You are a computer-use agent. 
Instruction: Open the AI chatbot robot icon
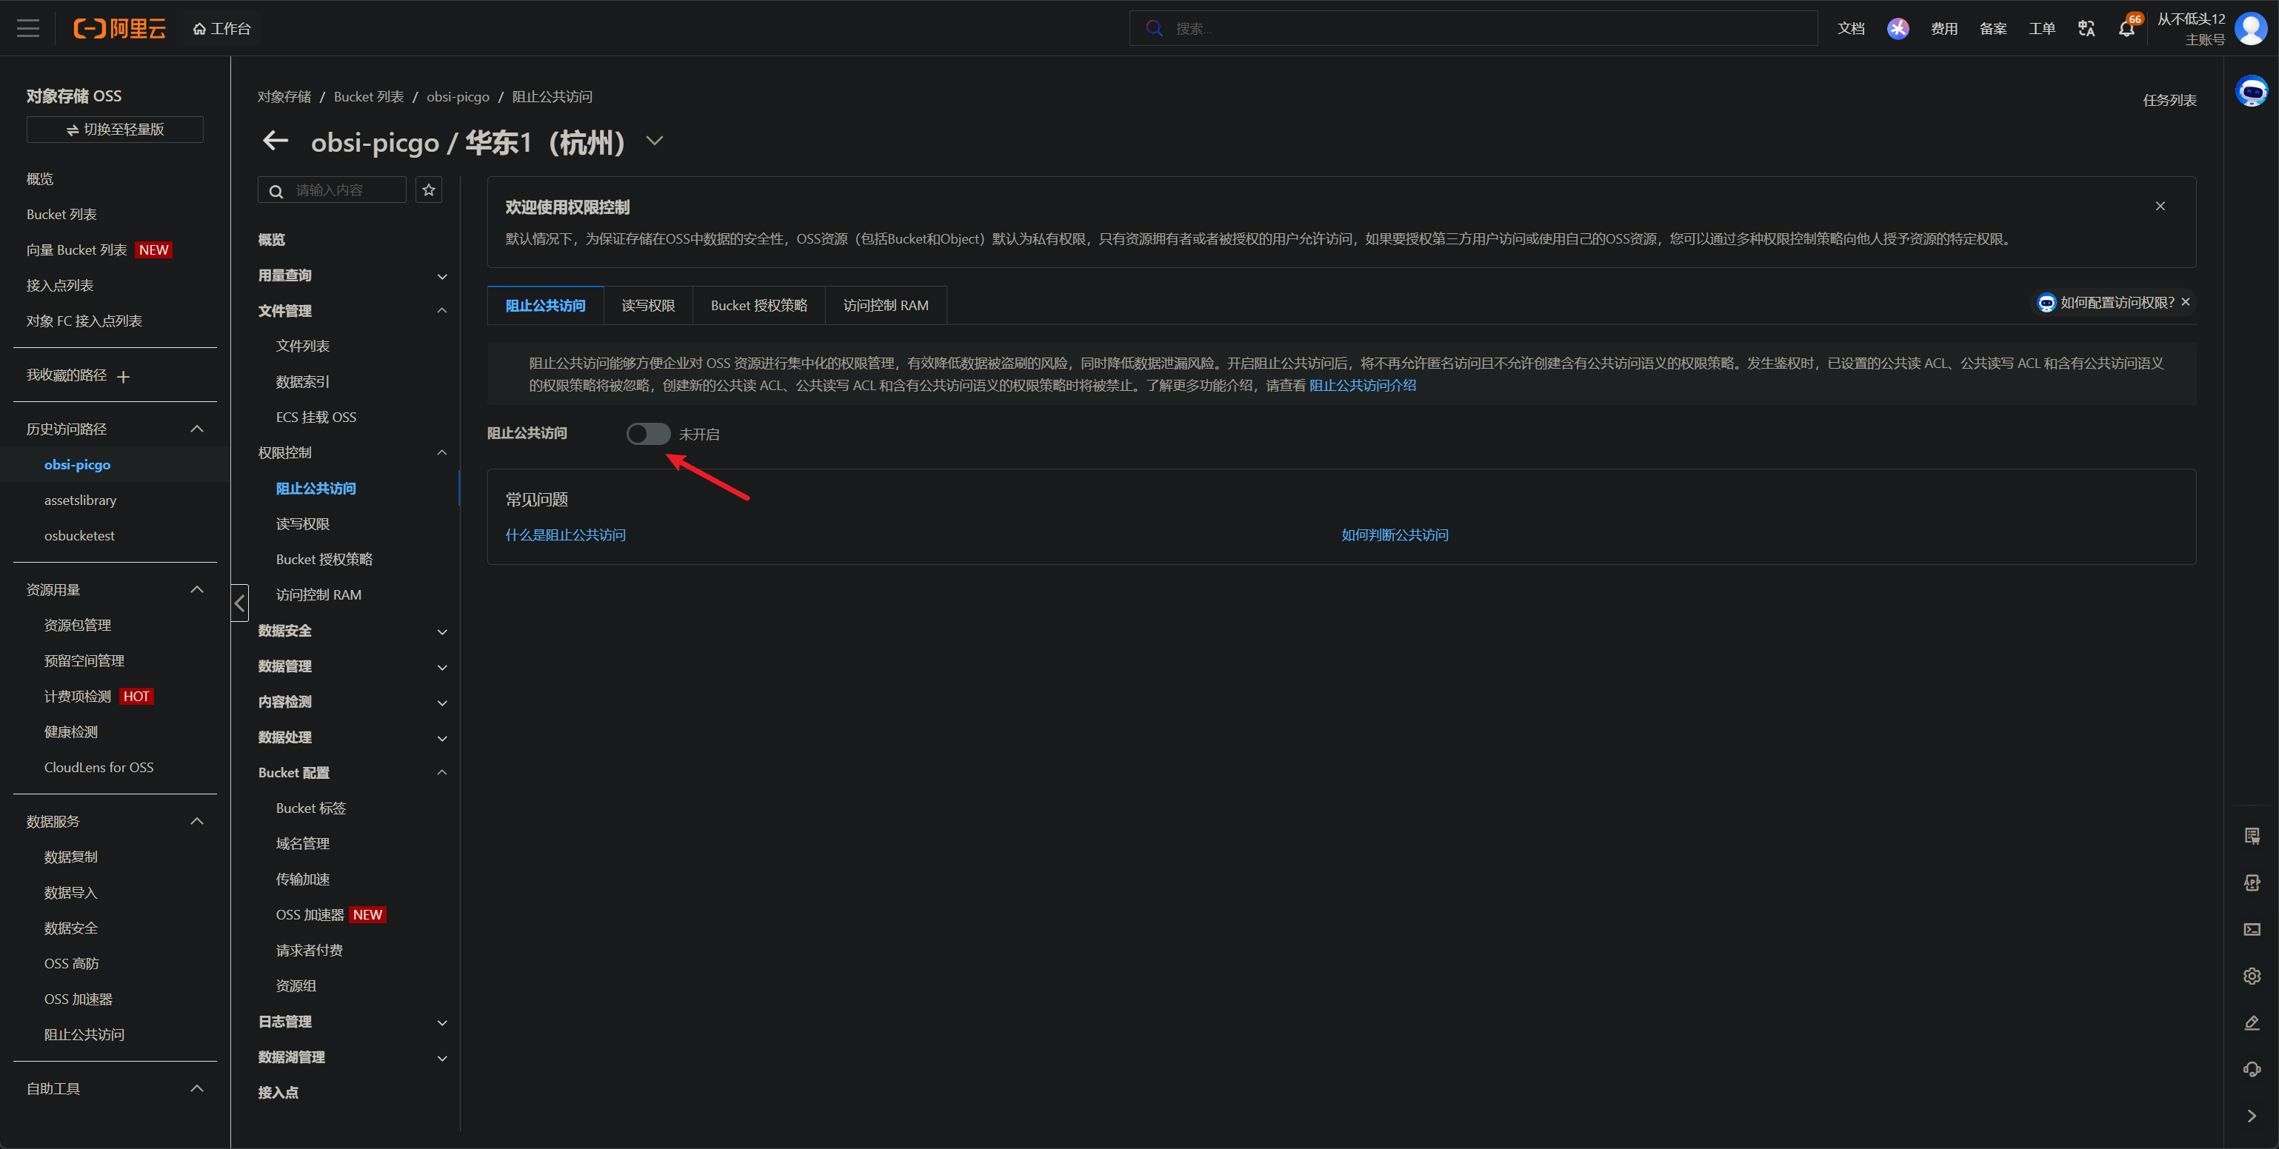click(x=2252, y=91)
